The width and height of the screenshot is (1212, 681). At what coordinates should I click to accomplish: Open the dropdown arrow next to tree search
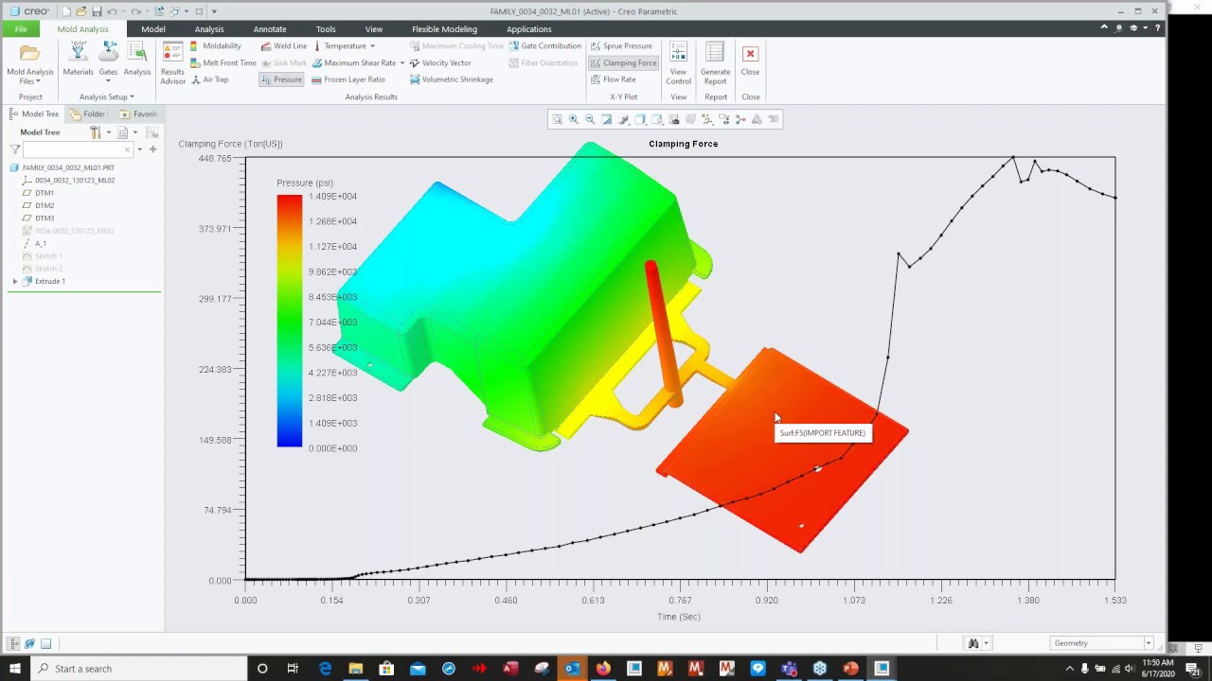coord(140,149)
